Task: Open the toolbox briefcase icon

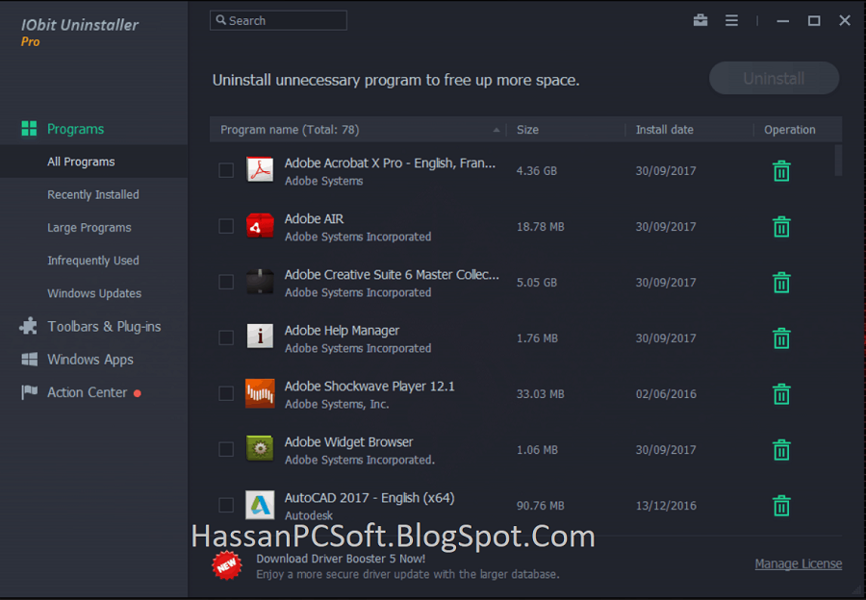Action: (700, 20)
